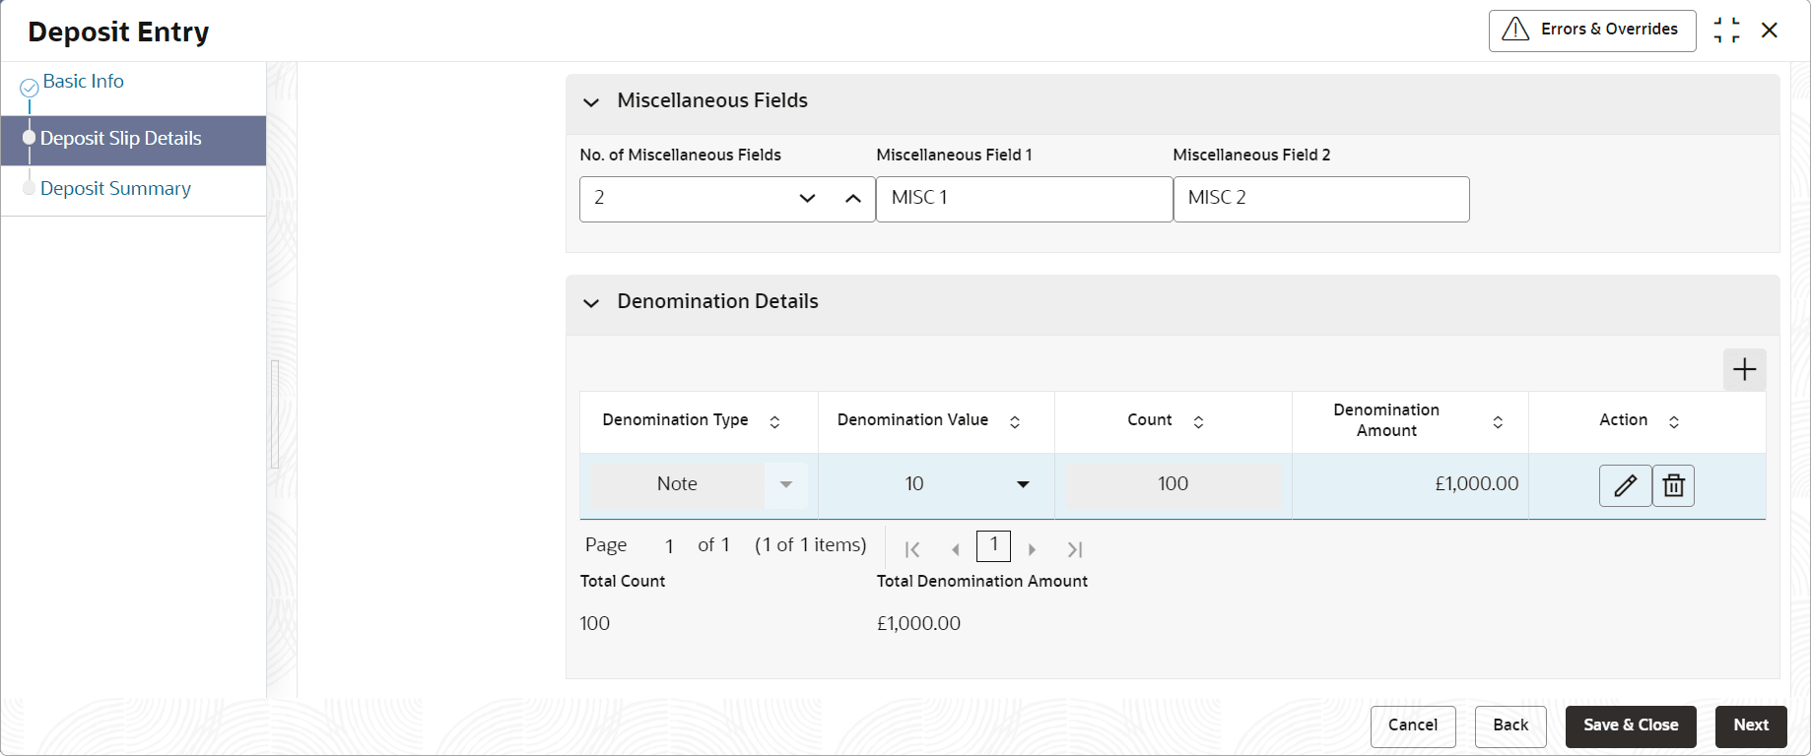Collapse the Miscellaneous Fields section
1811x756 pixels.
(x=591, y=102)
